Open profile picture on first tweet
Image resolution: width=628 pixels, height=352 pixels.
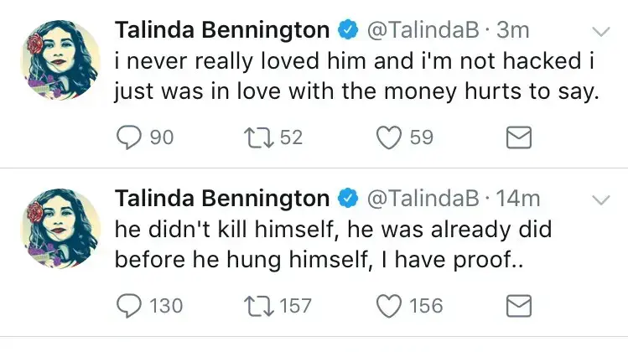pyautogui.click(x=60, y=60)
